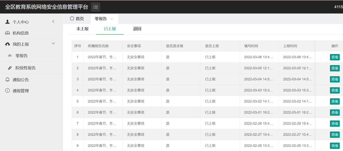Select the 已上报 tab
The image size is (343, 151).
[110, 29]
